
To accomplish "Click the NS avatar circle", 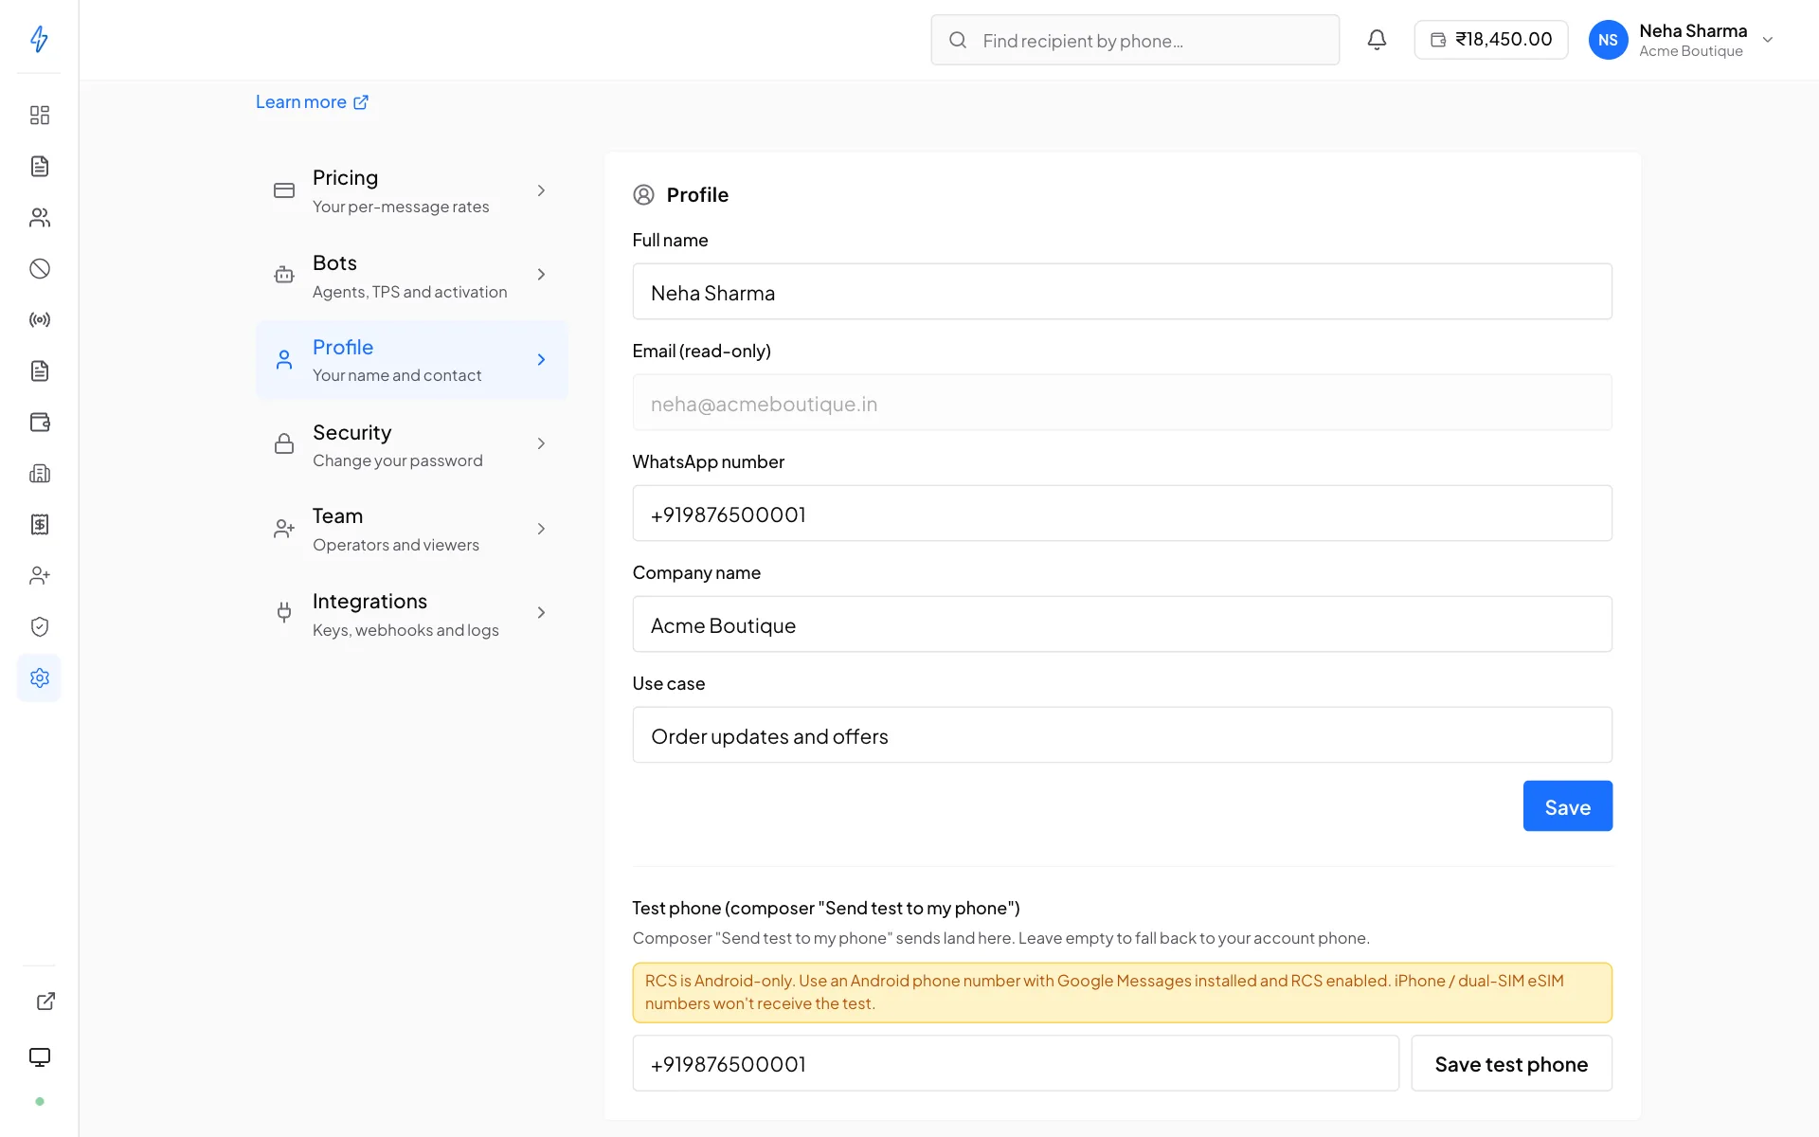I will click(x=1608, y=40).
